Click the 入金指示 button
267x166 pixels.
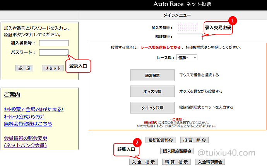coord(144,162)
